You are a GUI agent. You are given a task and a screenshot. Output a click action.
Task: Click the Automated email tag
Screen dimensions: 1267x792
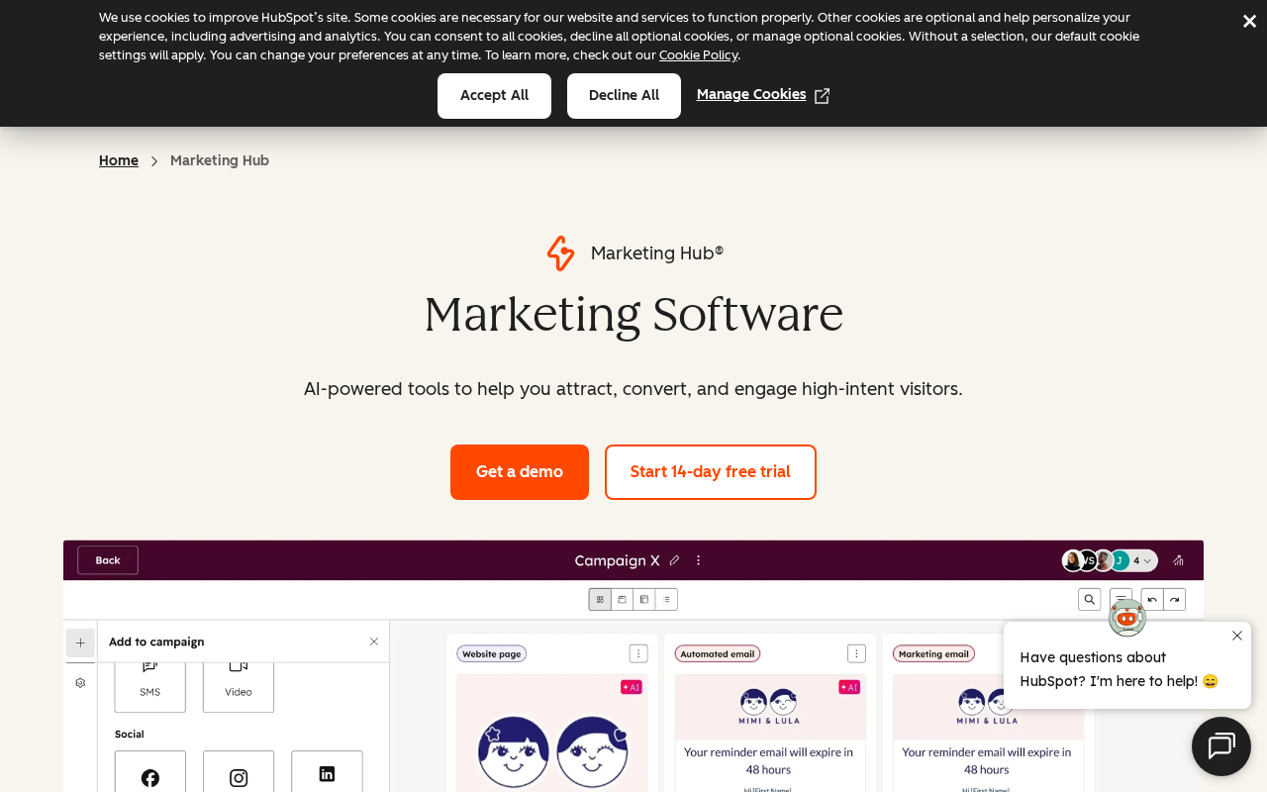pyautogui.click(x=717, y=653)
